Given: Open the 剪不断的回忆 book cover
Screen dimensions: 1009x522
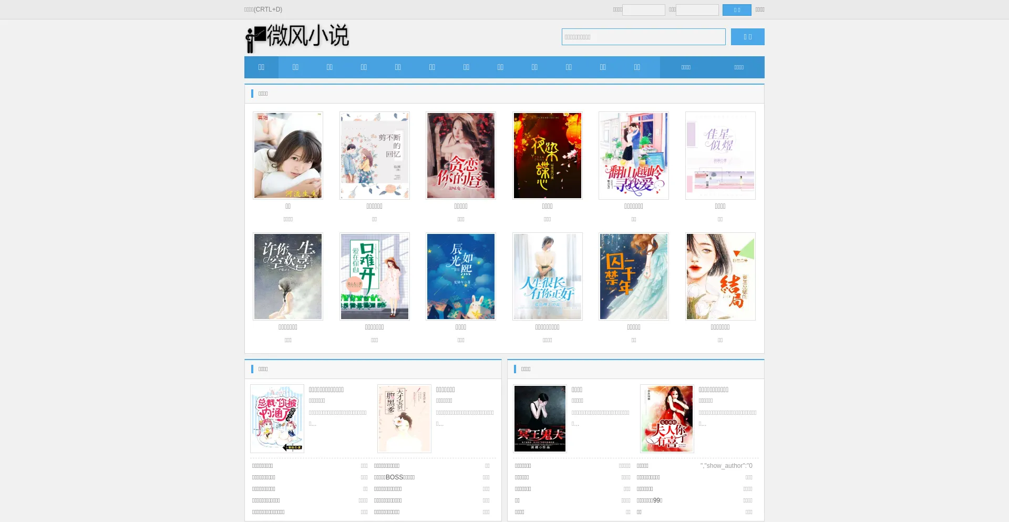Looking at the screenshot, I should pyautogui.click(x=375, y=156).
